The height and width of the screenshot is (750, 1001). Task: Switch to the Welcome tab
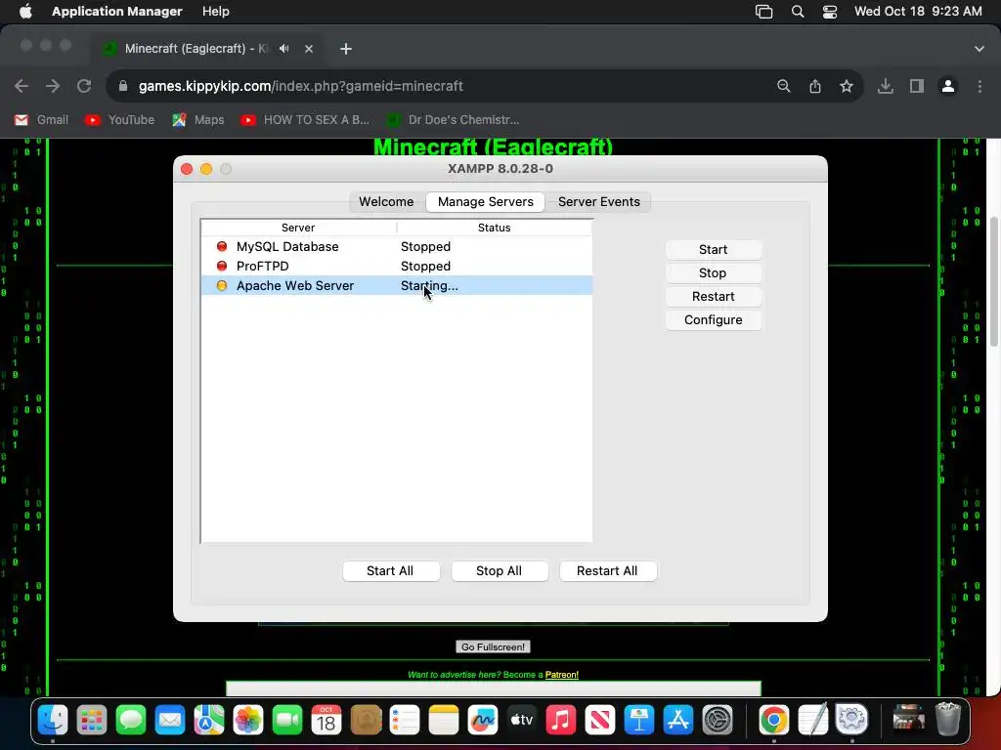386,201
